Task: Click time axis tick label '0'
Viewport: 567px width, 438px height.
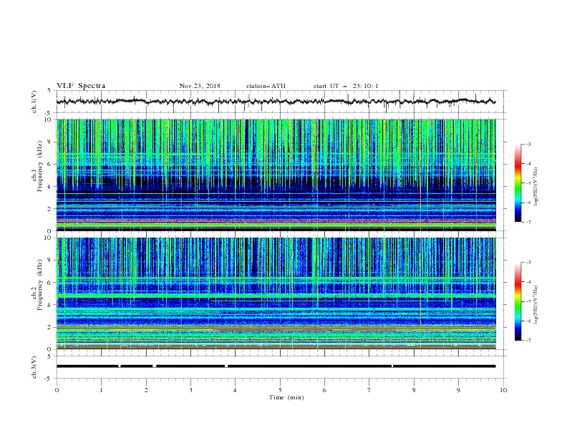Action: point(57,390)
